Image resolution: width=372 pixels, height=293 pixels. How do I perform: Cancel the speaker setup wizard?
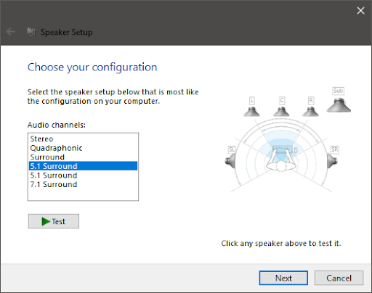coord(339,278)
